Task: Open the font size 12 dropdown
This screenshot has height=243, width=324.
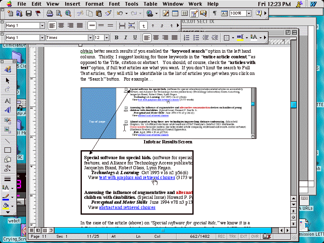Action: pyautogui.click(x=107, y=38)
